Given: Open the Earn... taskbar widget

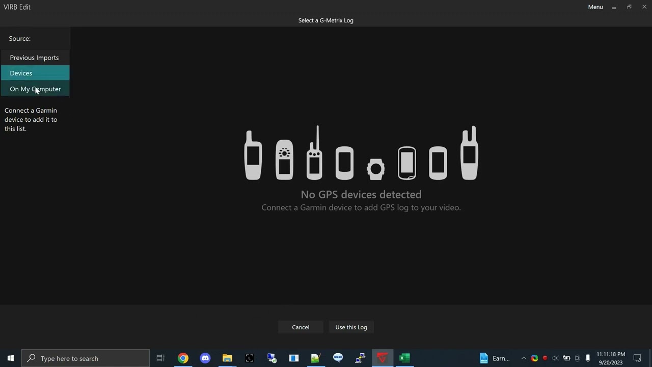Looking at the screenshot, I should point(495,358).
